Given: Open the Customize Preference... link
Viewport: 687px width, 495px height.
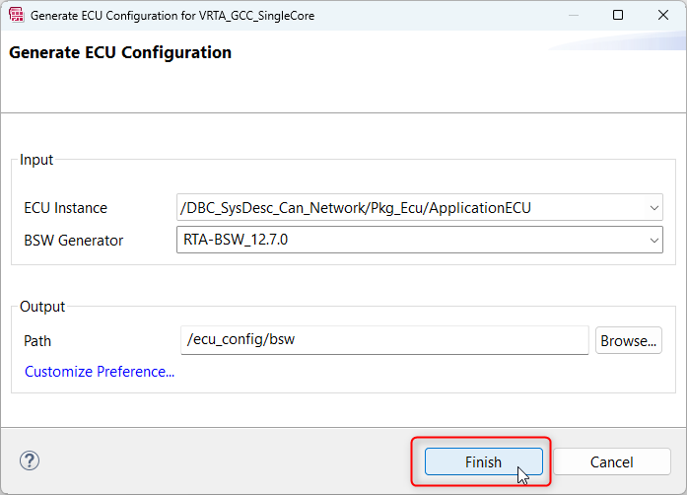Looking at the screenshot, I should (x=100, y=372).
